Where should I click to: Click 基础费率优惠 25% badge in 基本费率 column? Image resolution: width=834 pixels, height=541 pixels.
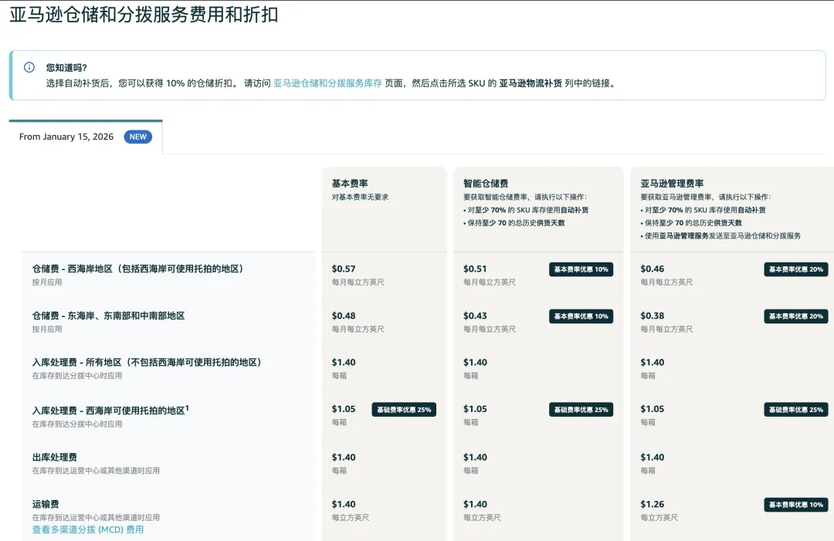404,410
